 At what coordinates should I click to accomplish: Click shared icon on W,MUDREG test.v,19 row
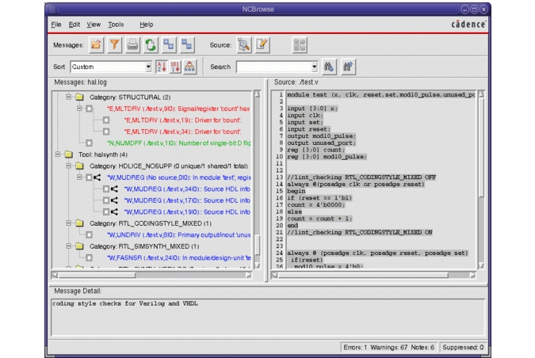114,211
